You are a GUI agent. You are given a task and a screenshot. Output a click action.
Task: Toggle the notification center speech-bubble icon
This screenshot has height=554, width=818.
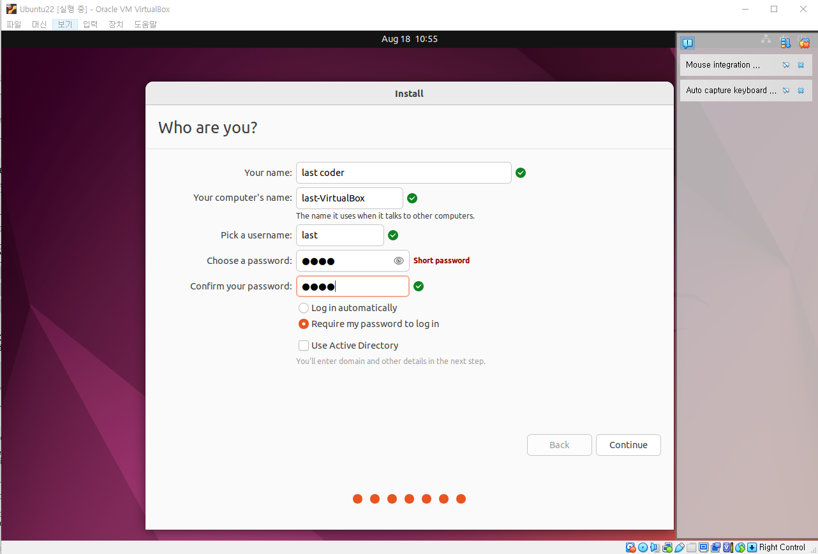(687, 43)
